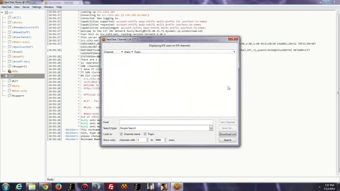Click the channel icon beside #Main-echo without parentheses
Viewport: 340px width, 191px height.
[10, 91]
